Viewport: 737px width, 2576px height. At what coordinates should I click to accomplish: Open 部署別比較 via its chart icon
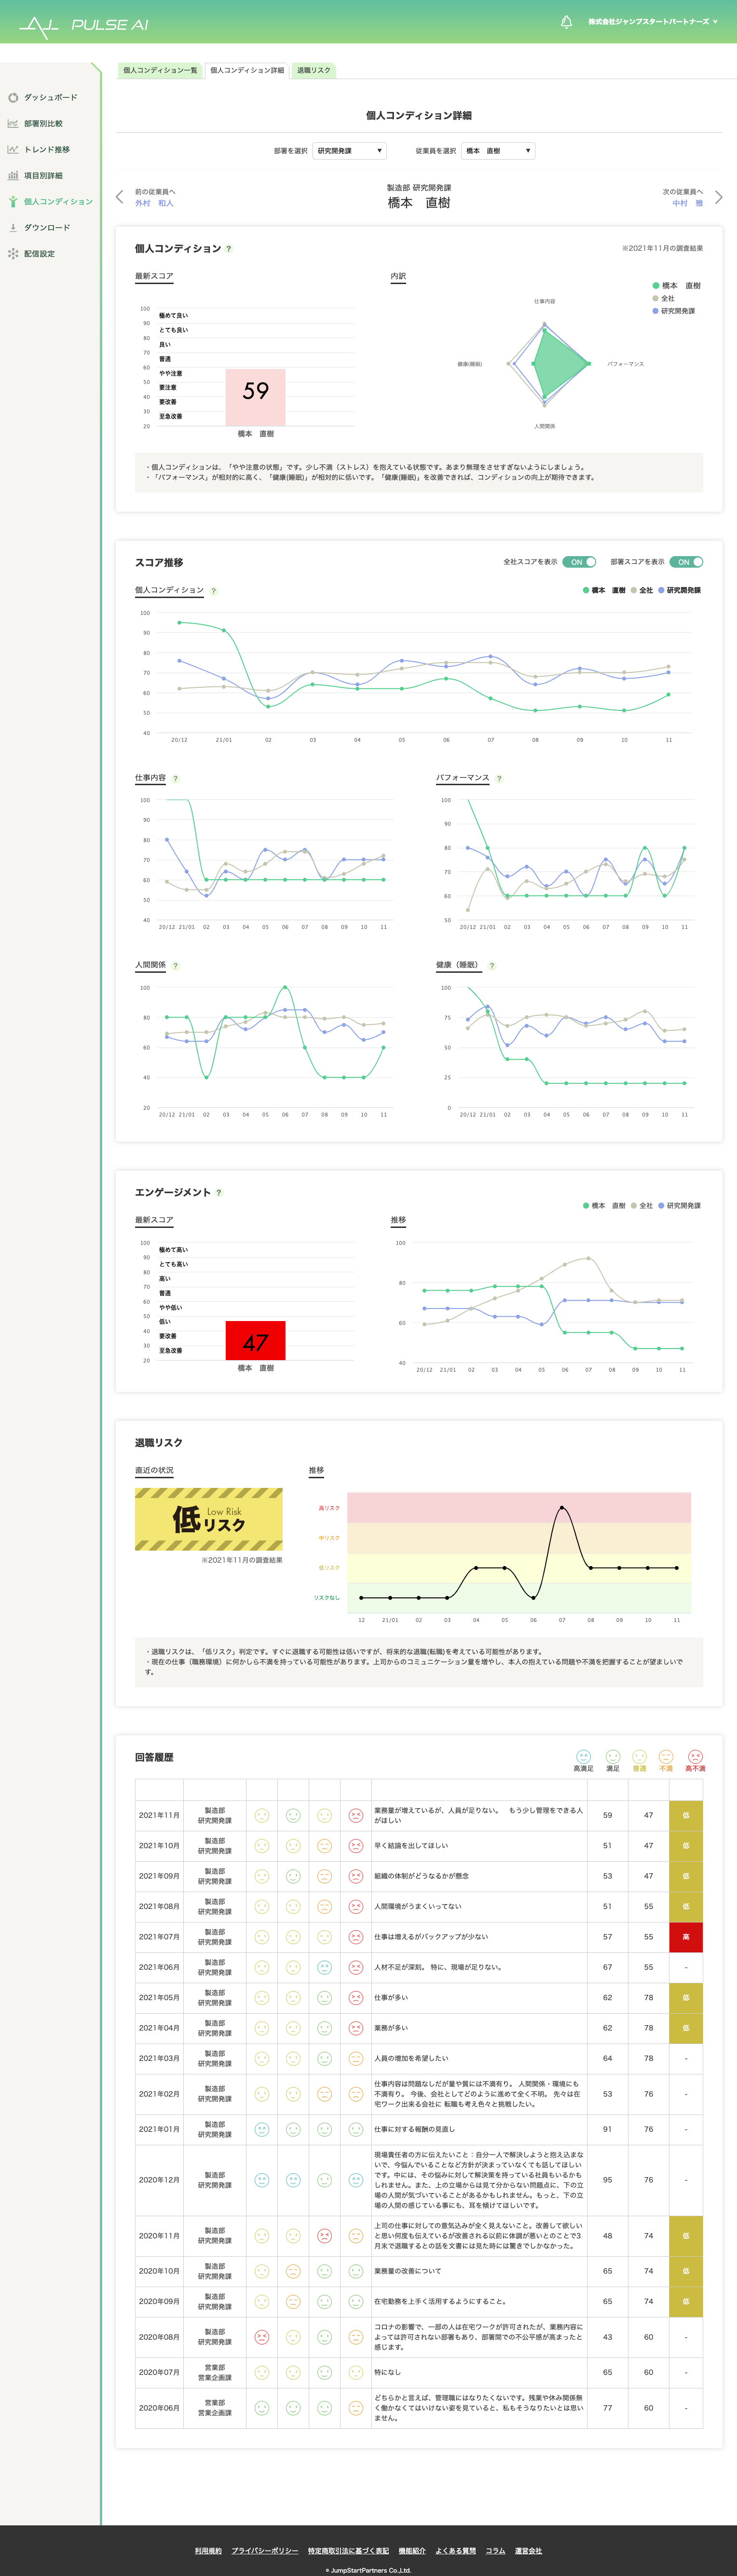pos(13,124)
